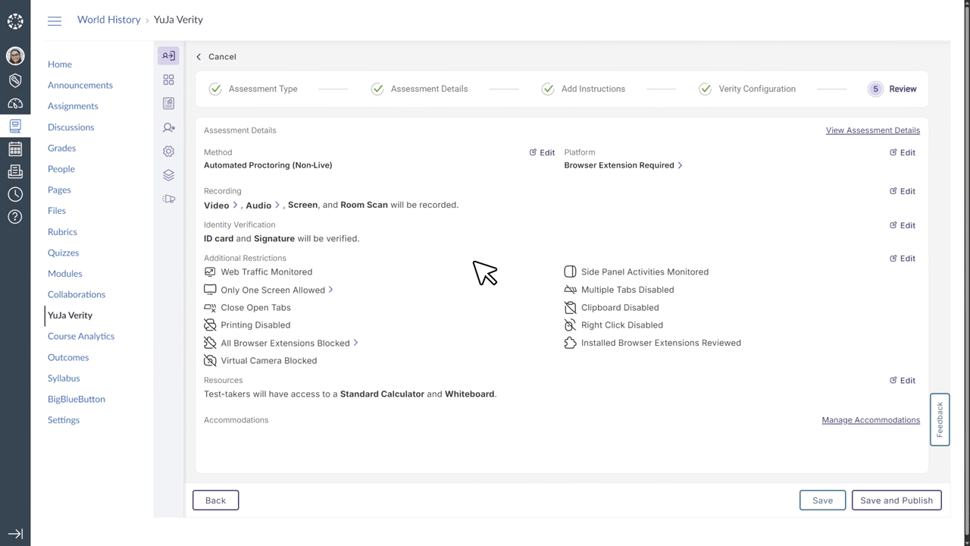Select the Verity assessments sidebar icon
This screenshot has width=970, height=546.
(168, 55)
